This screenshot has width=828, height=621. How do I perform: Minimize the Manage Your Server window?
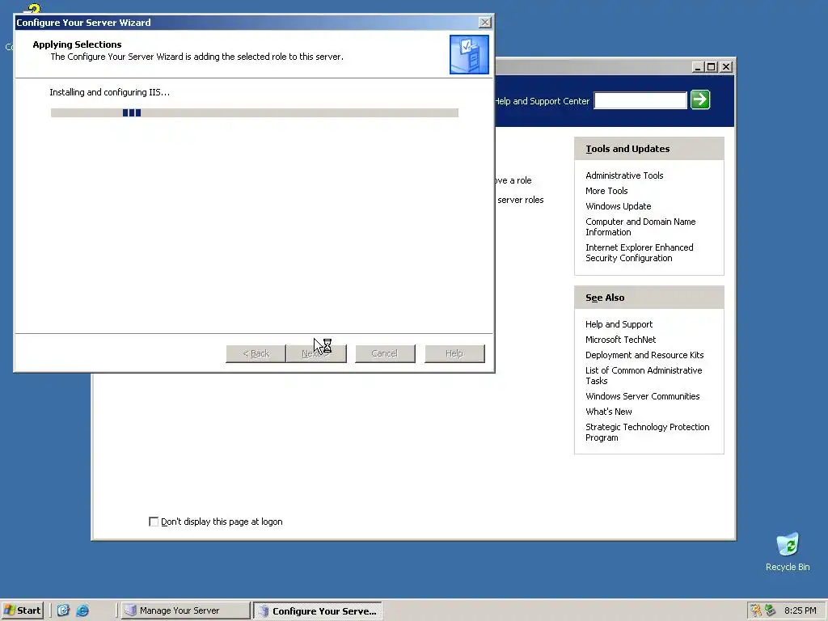pyautogui.click(x=698, y=67)
